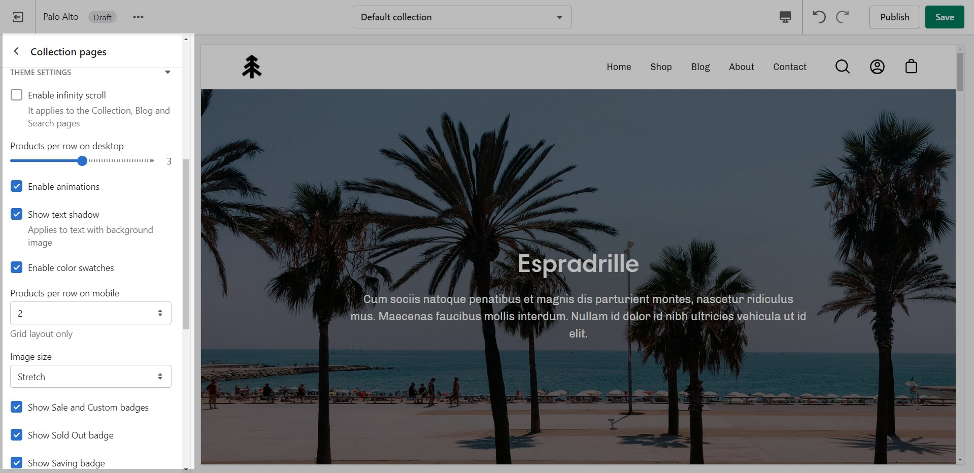Screen dimensions: 974x473
Task: Click the account profile icon in preview
Action: point(877,66)
